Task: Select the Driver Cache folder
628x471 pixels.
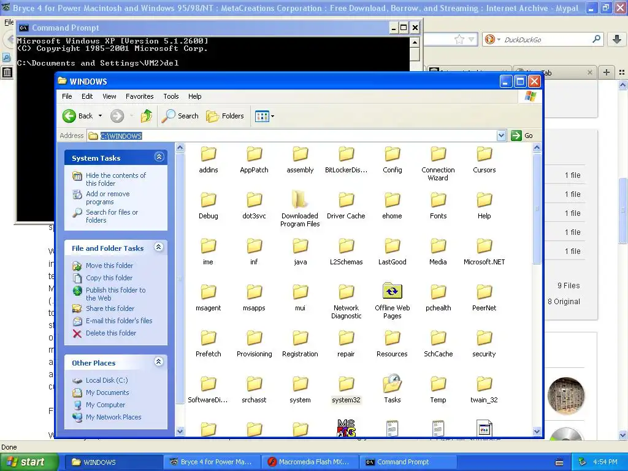Action: (346, 205)
